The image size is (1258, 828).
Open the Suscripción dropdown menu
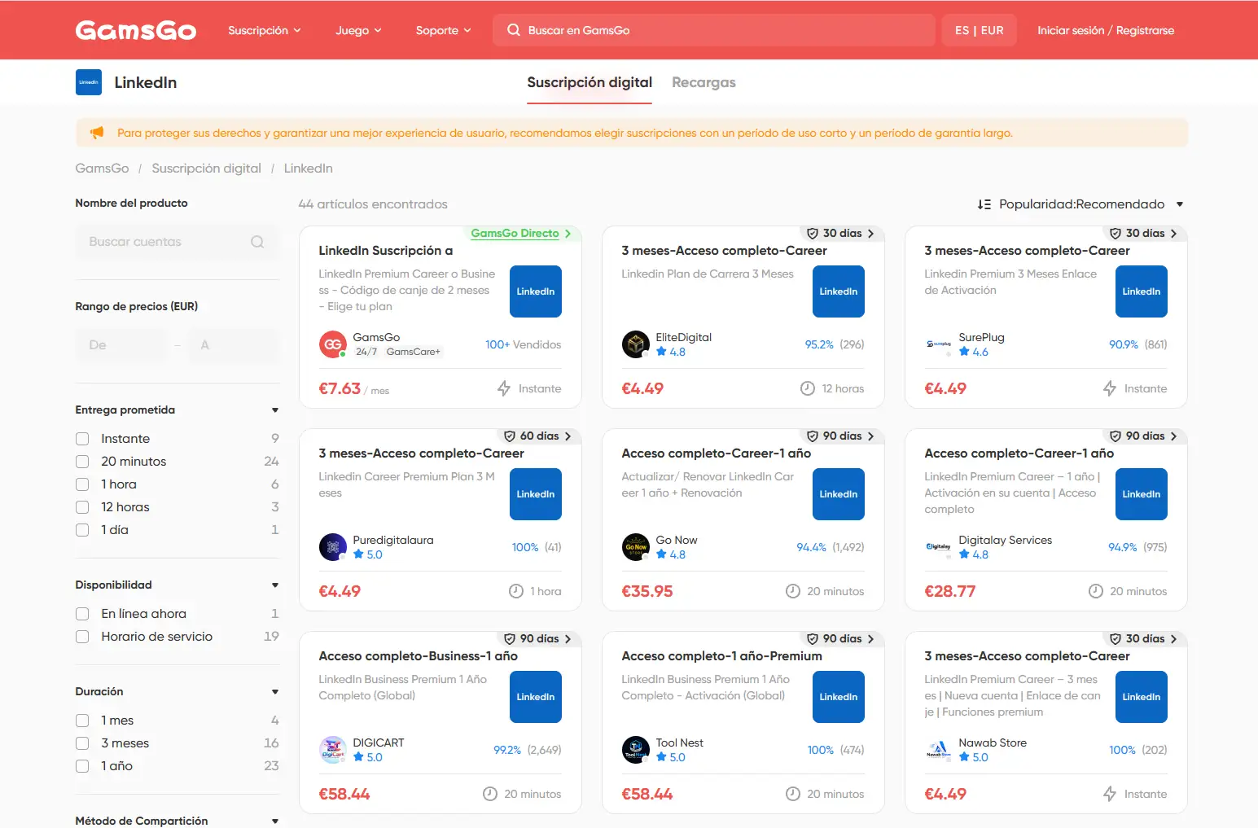tap(265, 30)
